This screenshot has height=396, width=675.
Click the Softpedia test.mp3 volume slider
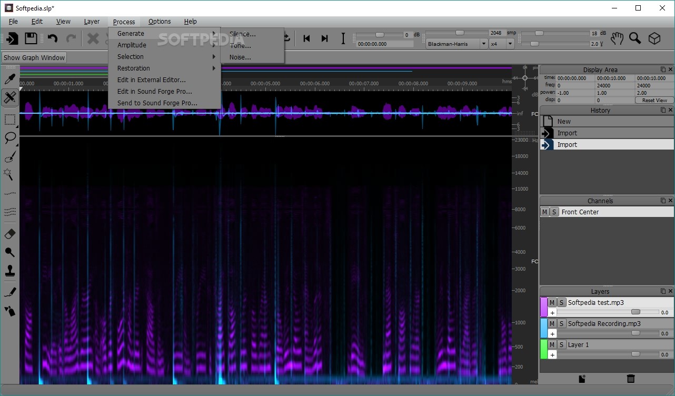(x=608, y=312)
